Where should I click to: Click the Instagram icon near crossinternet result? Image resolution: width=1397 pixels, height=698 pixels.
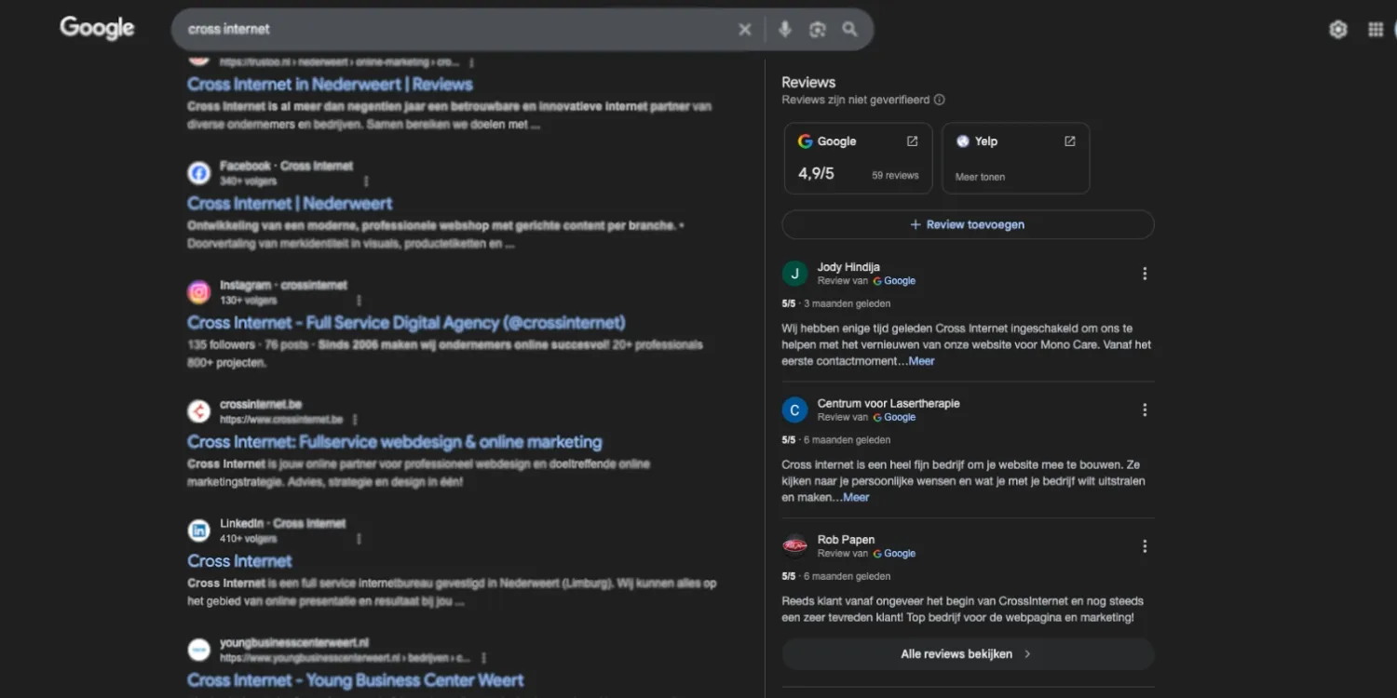click(x=198, y=291)
